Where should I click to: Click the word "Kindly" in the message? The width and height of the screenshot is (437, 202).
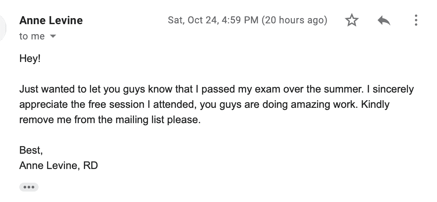376,105
